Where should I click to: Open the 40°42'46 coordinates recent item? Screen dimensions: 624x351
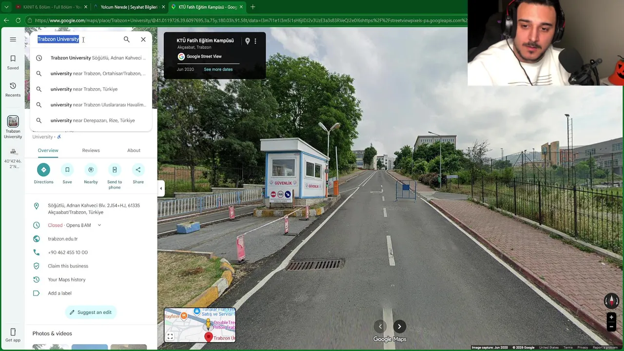(13, 157)
